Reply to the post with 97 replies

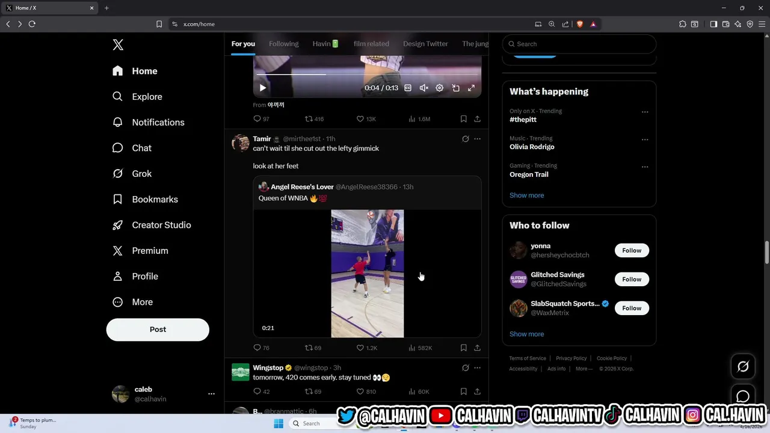(261, 119)
